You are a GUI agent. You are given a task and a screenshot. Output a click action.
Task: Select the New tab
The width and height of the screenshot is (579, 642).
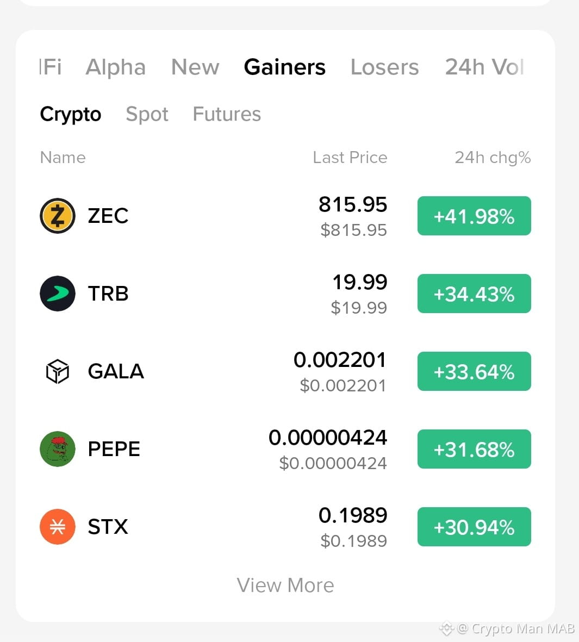click(195, 67)
